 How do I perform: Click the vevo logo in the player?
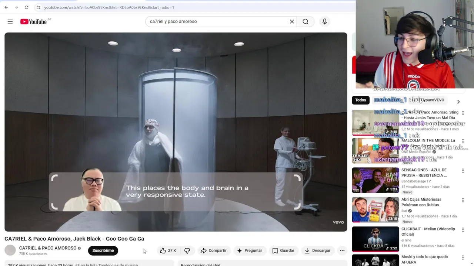[x=338, y=222]
